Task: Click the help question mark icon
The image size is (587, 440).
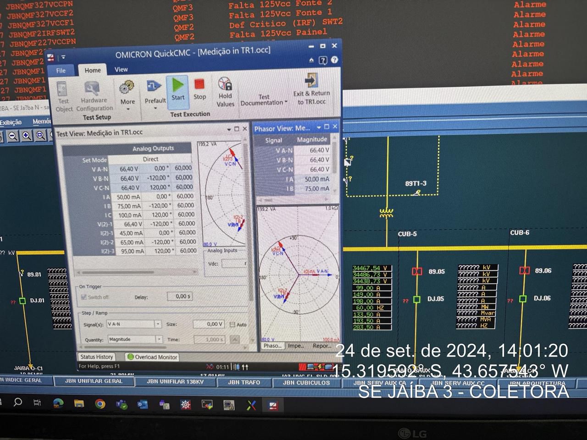Action: 323,60
